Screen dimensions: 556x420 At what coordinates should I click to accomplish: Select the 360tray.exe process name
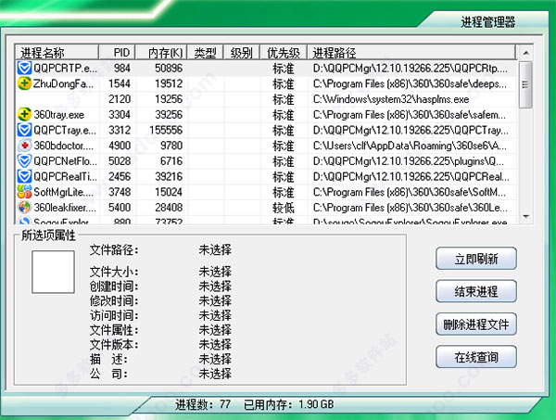pos(59,115)
